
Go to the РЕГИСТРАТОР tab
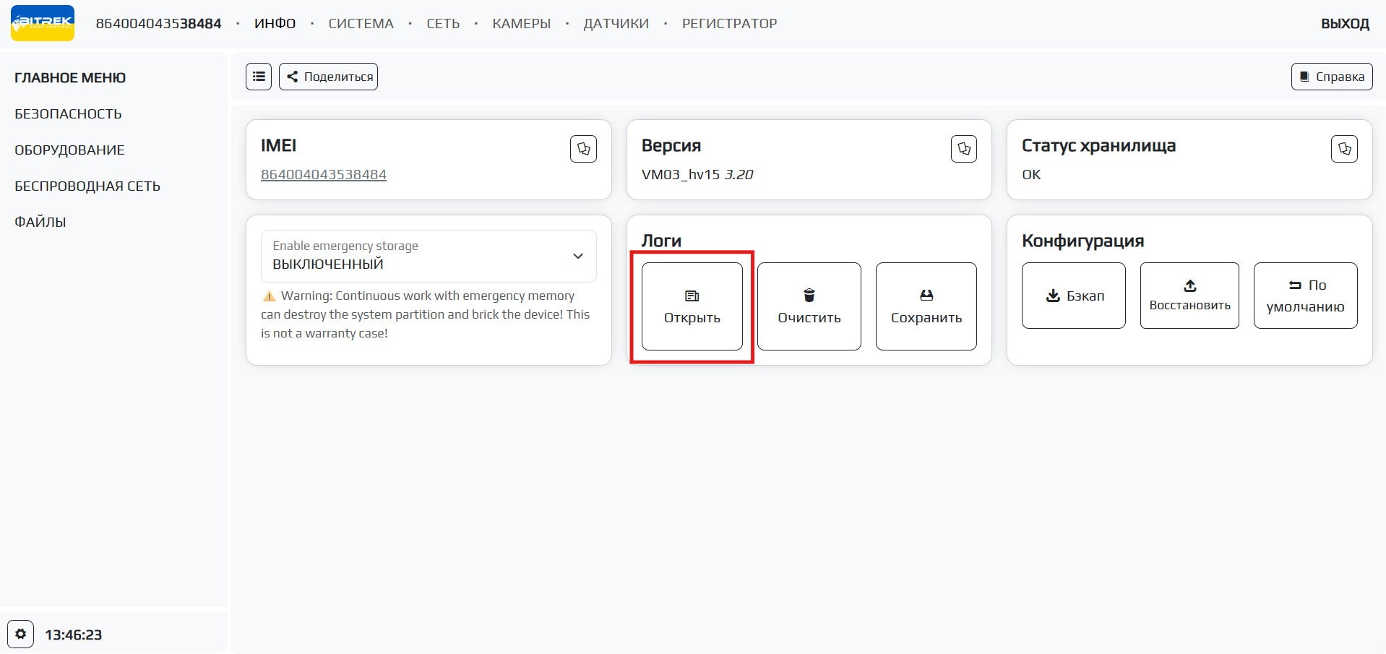729,24
